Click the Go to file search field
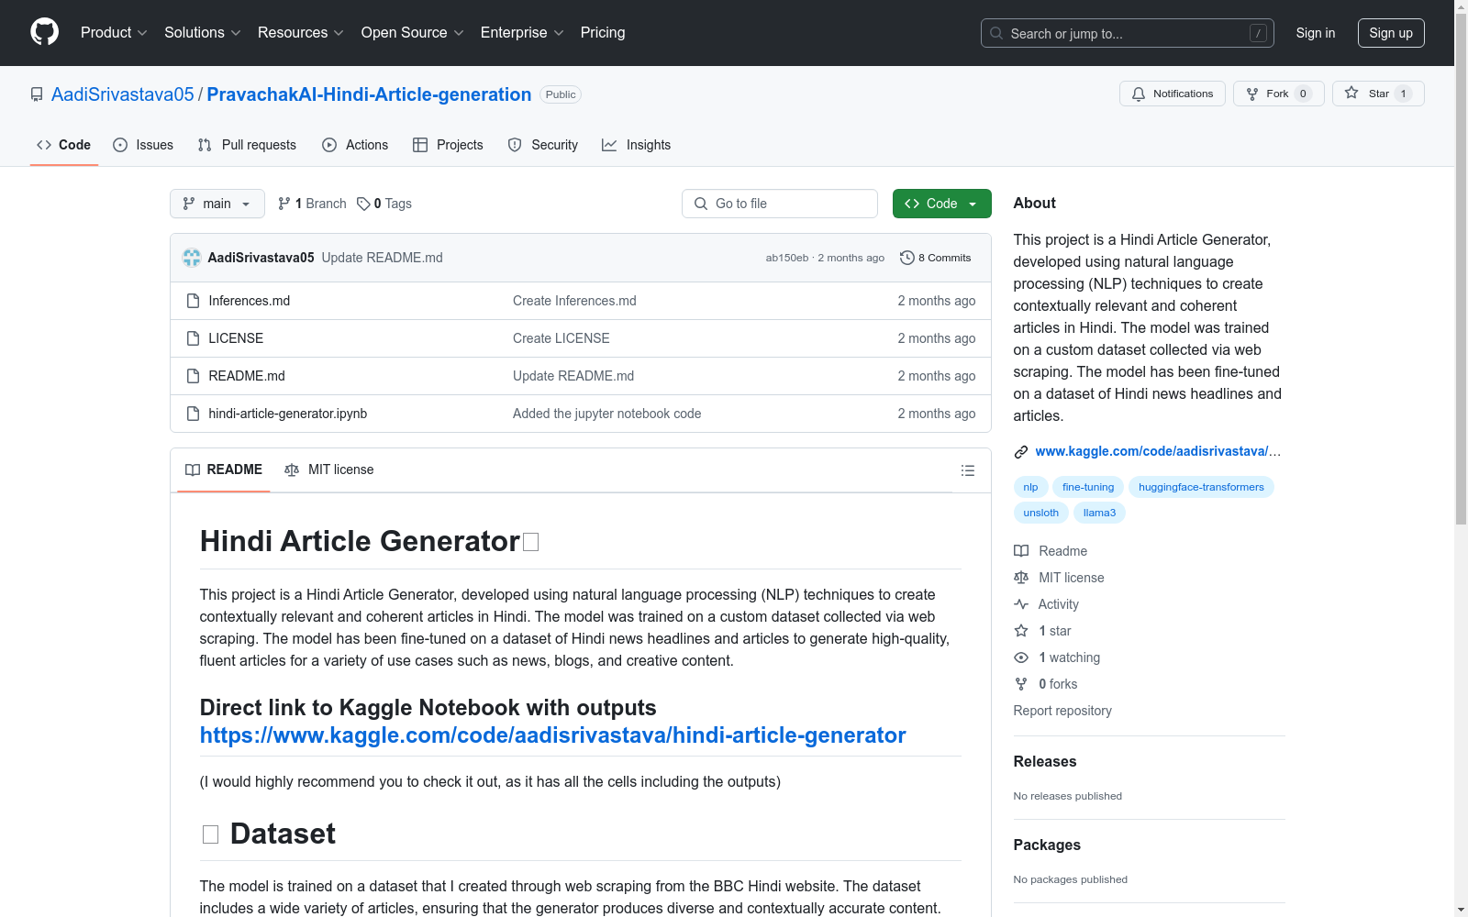 click(x=780, y=204)
